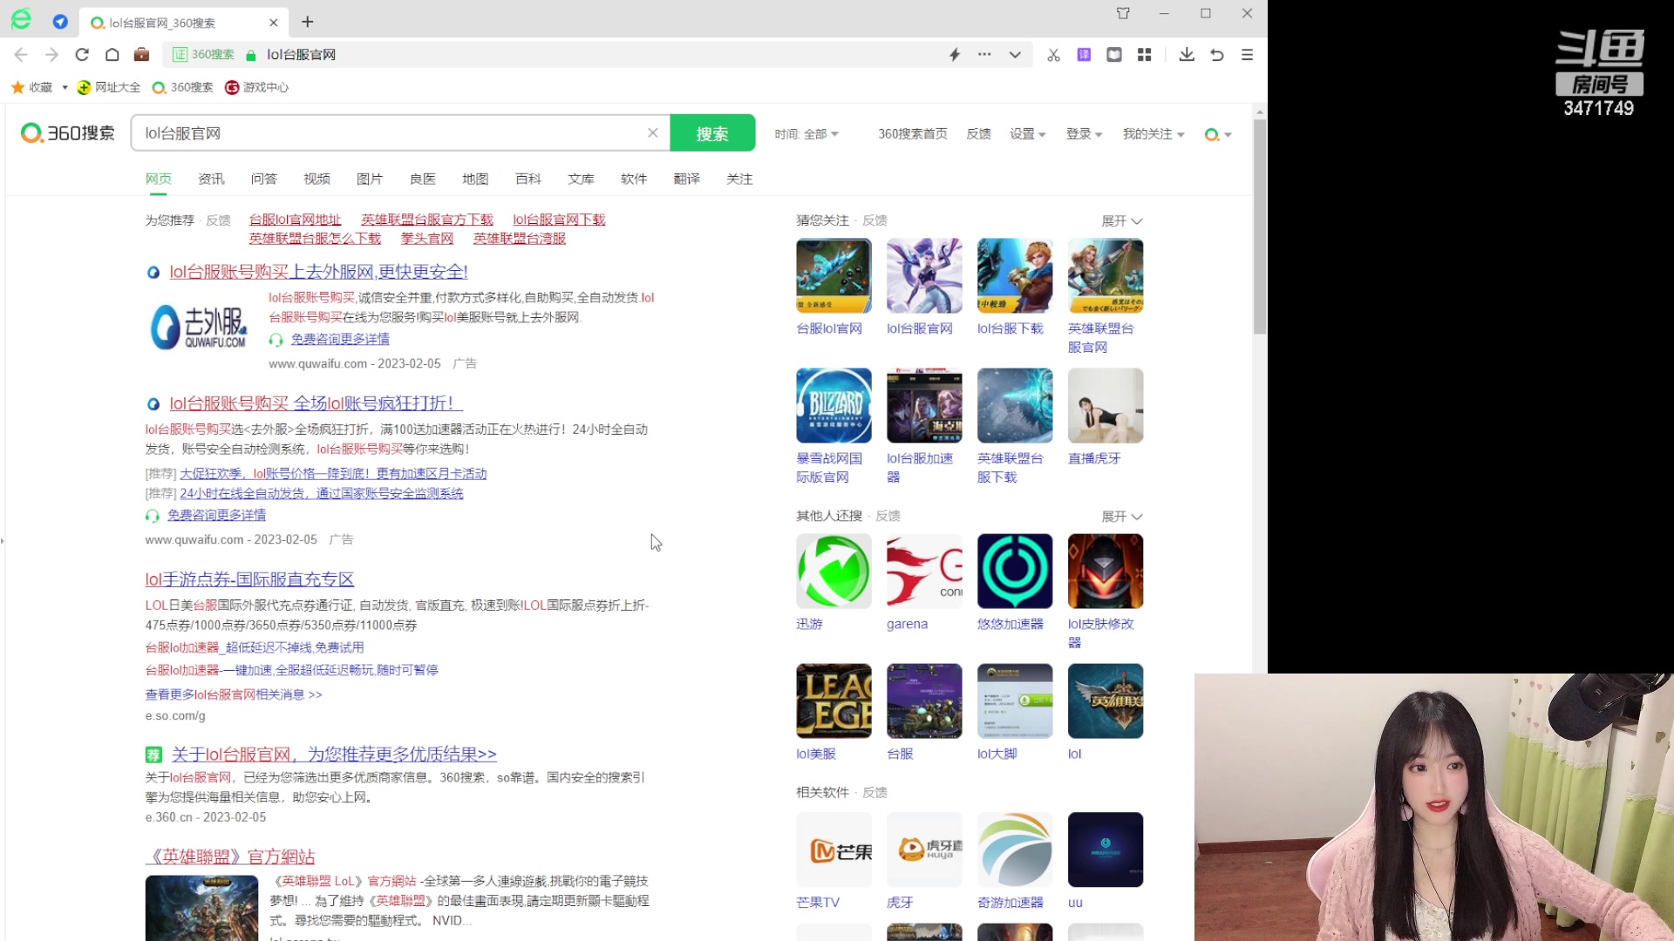
Task: Open the 时间: 全部 filter dropdown
Action: 806,134
